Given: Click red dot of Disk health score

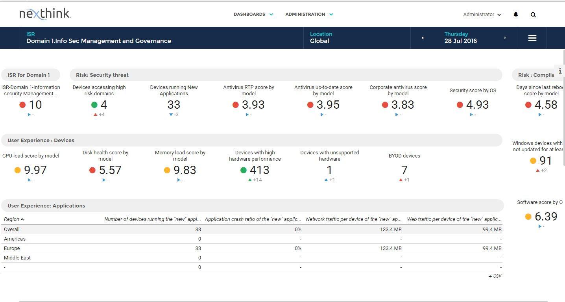Looking at the screenshot, I should [x=92, y=170].
